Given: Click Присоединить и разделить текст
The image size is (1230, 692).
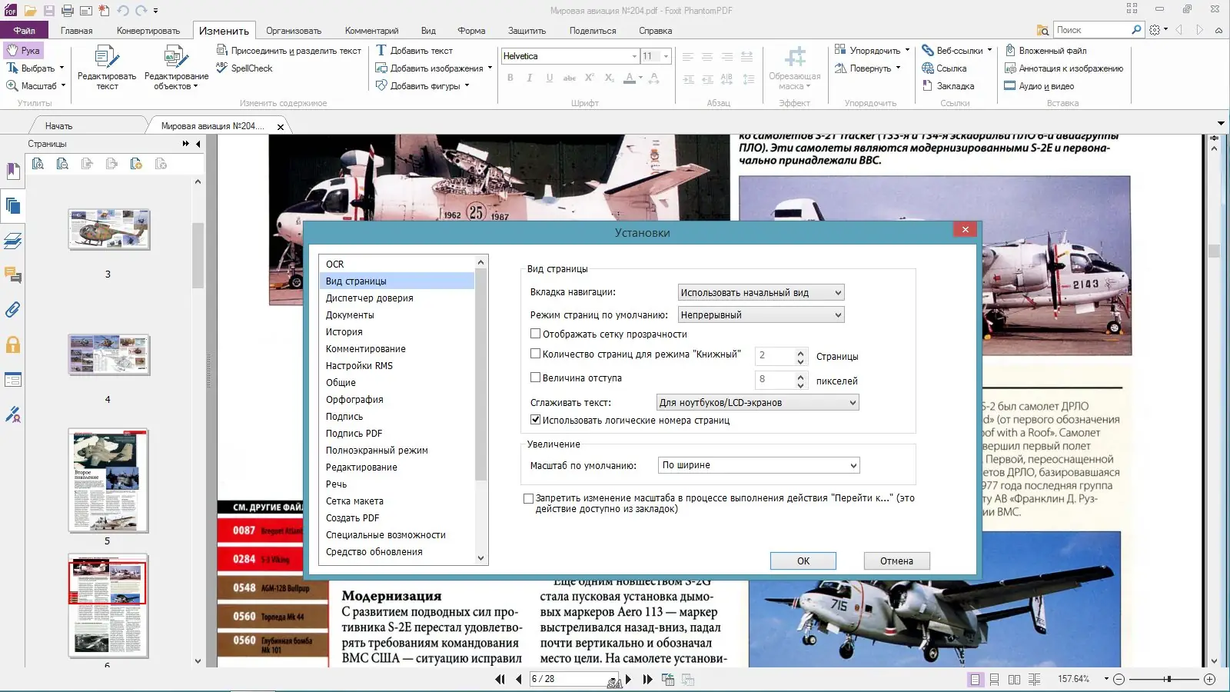Looking at the screenshot, I should [289, 51].
